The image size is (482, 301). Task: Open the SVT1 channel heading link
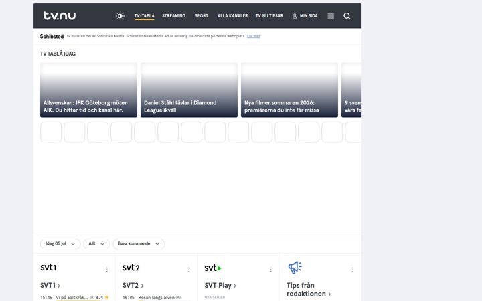[x=50, y=286]
